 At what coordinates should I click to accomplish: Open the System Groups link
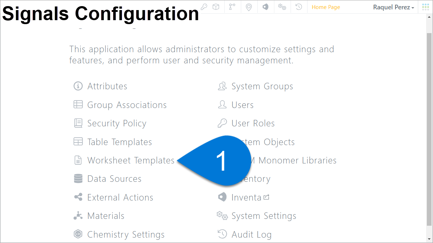click(x=262, y=86)
